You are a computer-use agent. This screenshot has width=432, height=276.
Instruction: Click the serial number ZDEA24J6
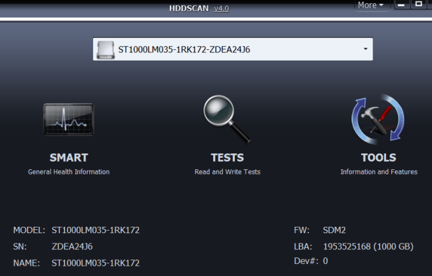(x=72, y=246)
